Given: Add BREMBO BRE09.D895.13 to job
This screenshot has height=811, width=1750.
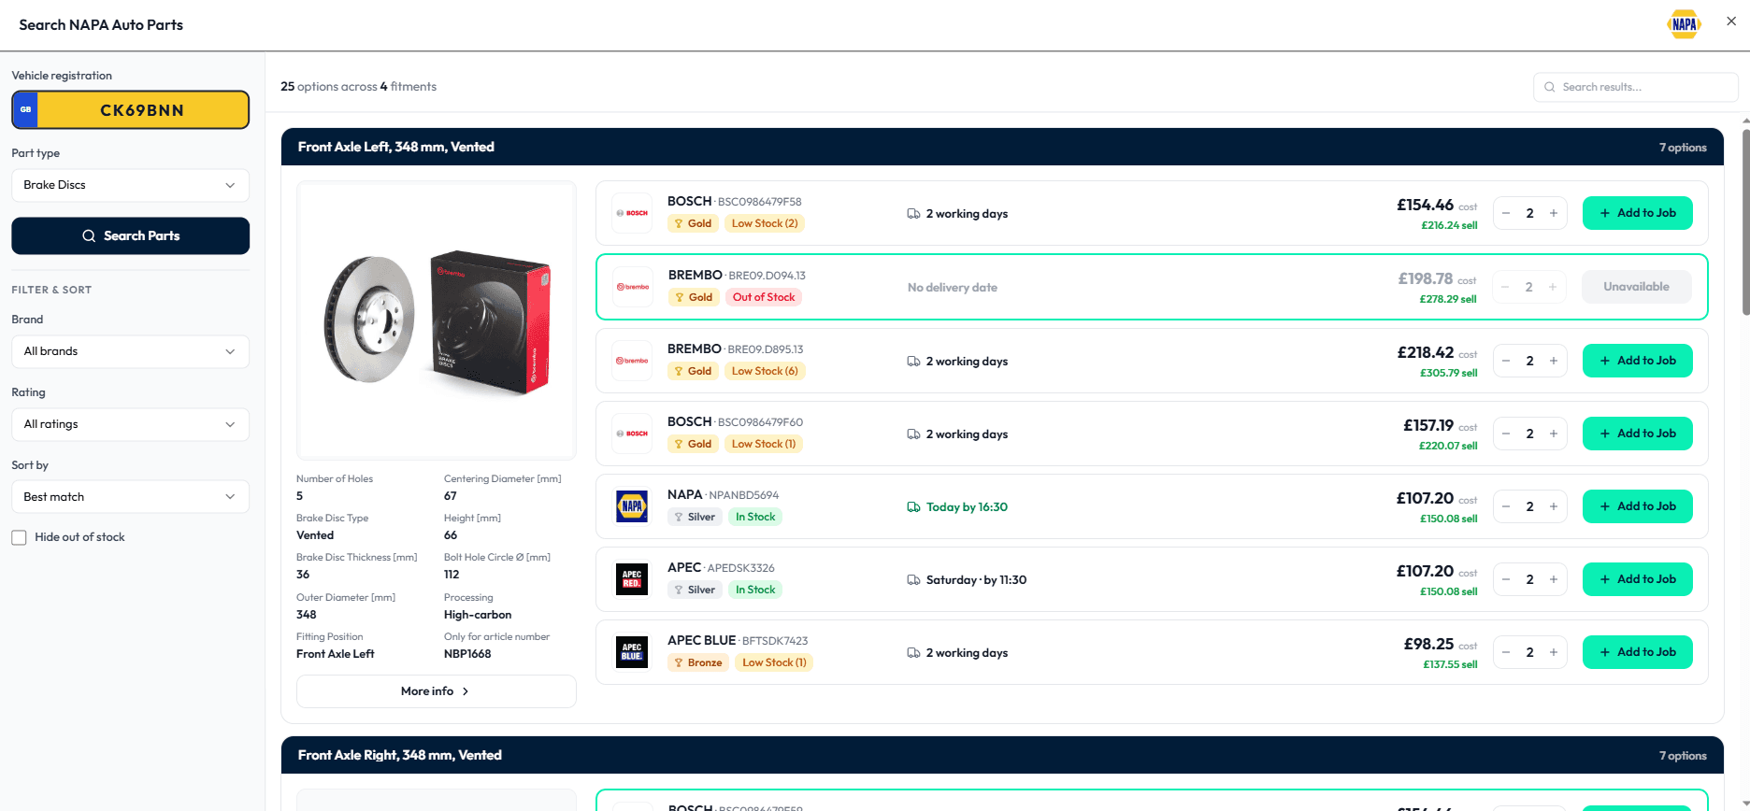Looking at the screenshot, I should 1637,361.
